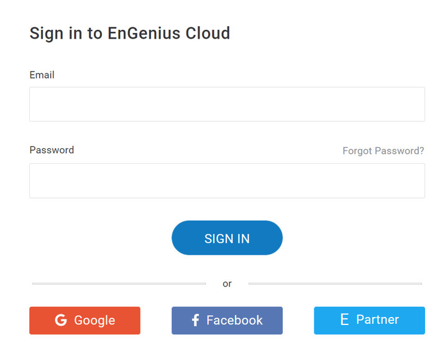
Task: Click the word Facebook on its button
Action: tap(234, 320)
